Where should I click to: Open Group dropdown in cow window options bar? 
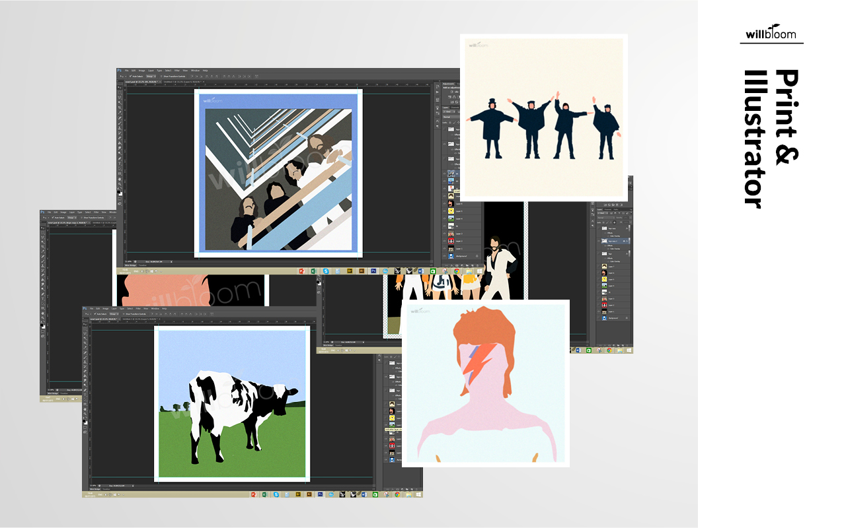[x=114, y=314]
